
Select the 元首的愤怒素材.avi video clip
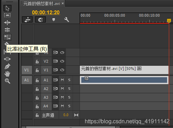124,70
